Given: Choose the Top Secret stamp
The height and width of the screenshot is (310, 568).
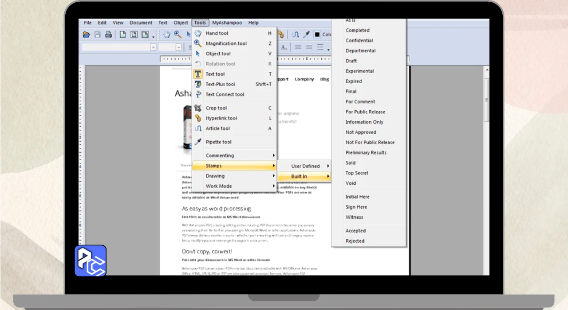Looking at the screenshot, I should (x=357, y=173).
